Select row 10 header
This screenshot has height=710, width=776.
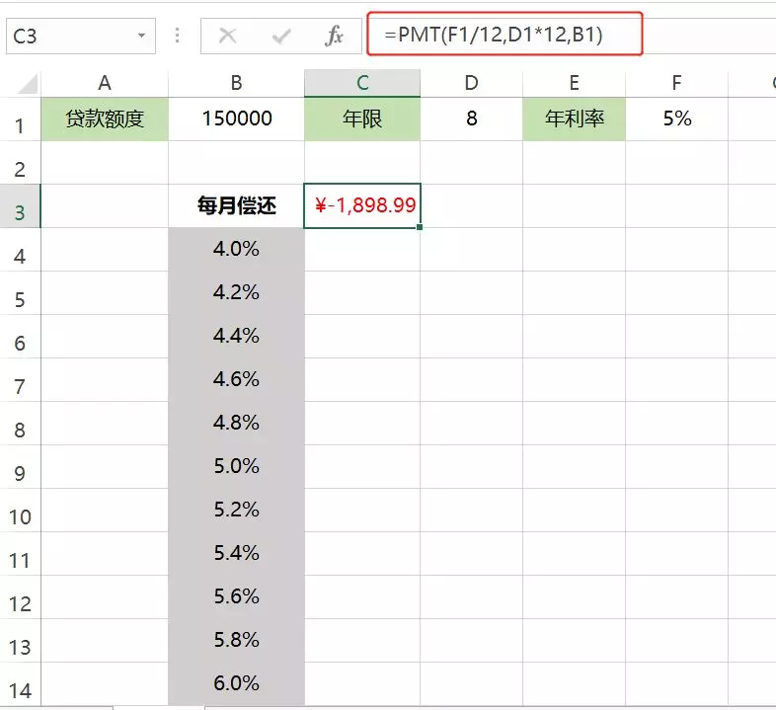click(x=20, y=511)
